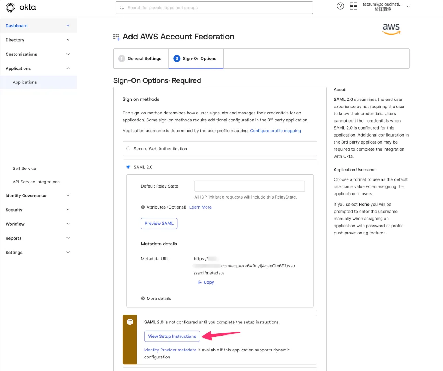Open the help question mark icon
Image resolution: width=443 pixels, height=371 pixels.
point(340,6)
